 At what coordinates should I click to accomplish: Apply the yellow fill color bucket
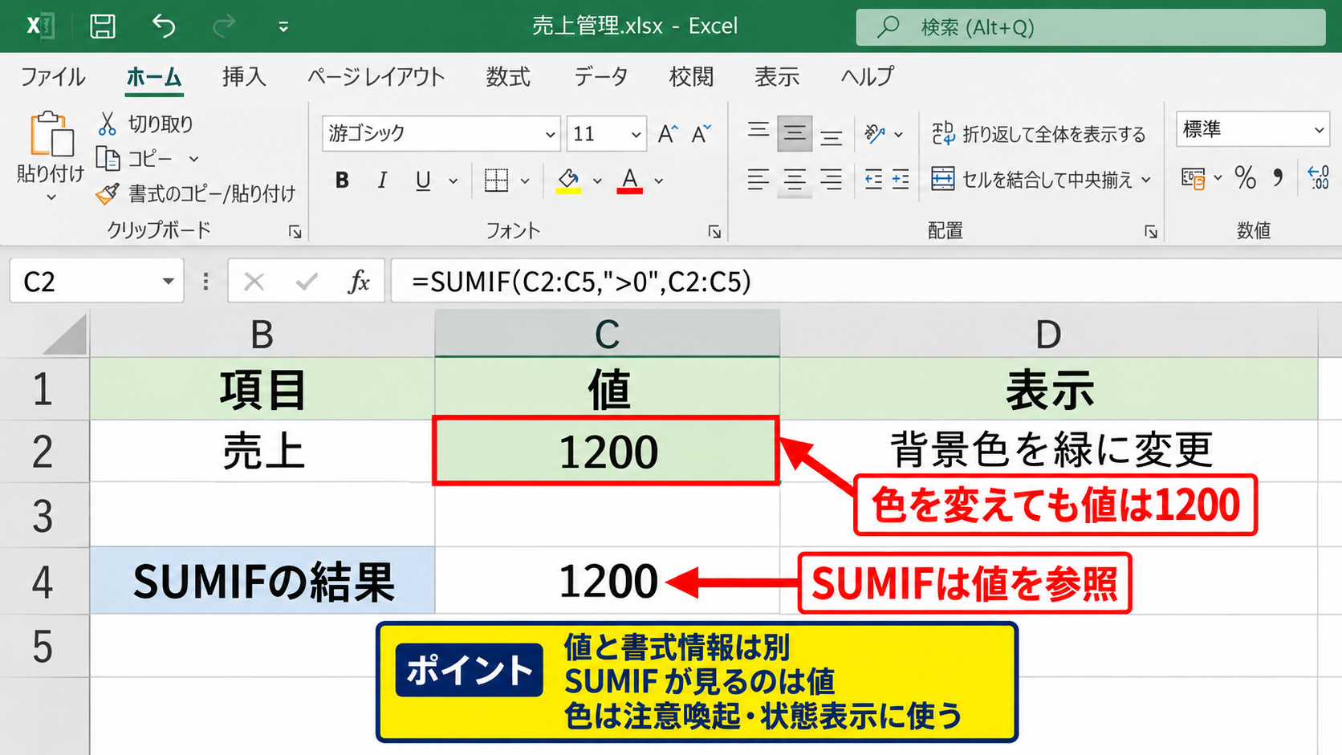pos(568,181)
